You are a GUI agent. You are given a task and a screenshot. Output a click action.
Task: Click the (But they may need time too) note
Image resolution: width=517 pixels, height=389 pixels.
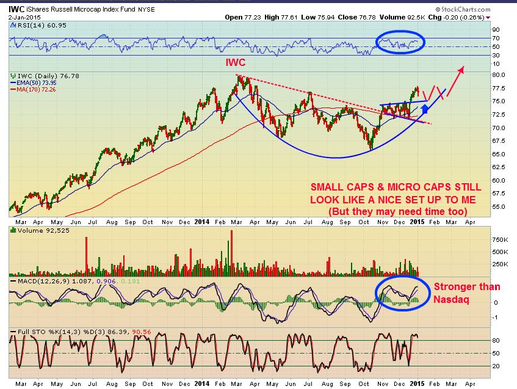[x=397, y=211]
